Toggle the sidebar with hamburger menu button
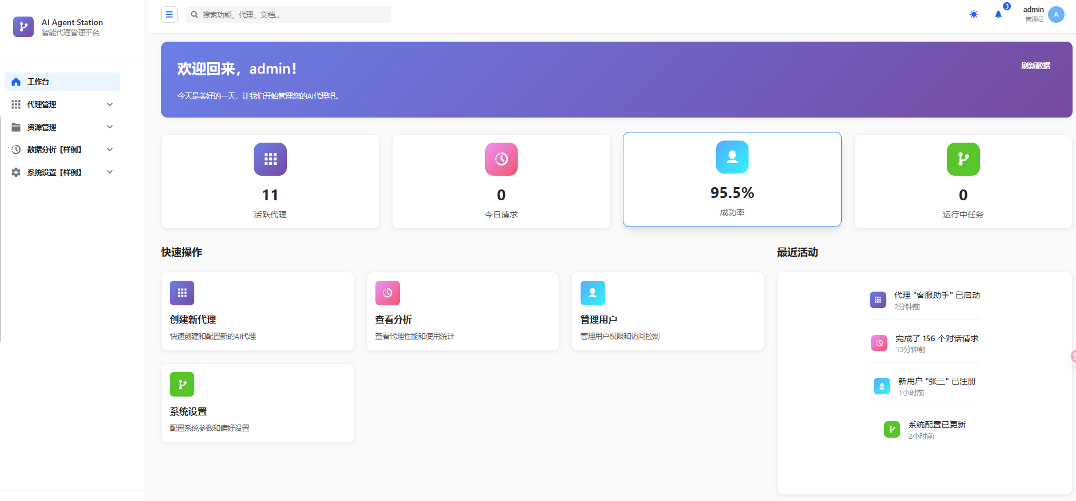The height and width of the screenshot is (501, 1076). pos(169,15)
